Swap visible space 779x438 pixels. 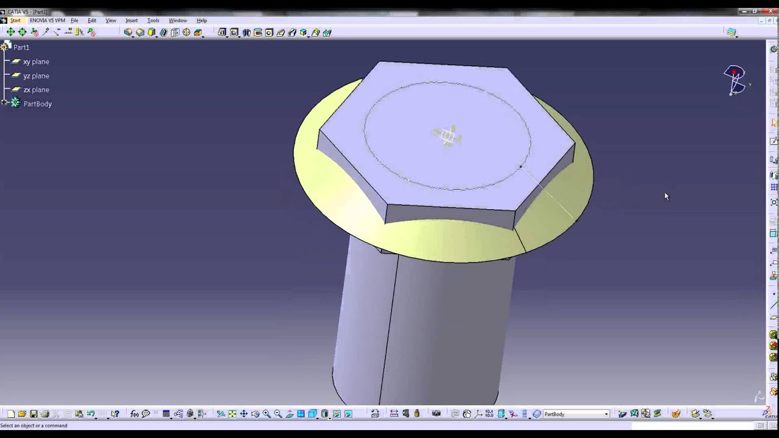pyautogui.click(x=348, y=414)
